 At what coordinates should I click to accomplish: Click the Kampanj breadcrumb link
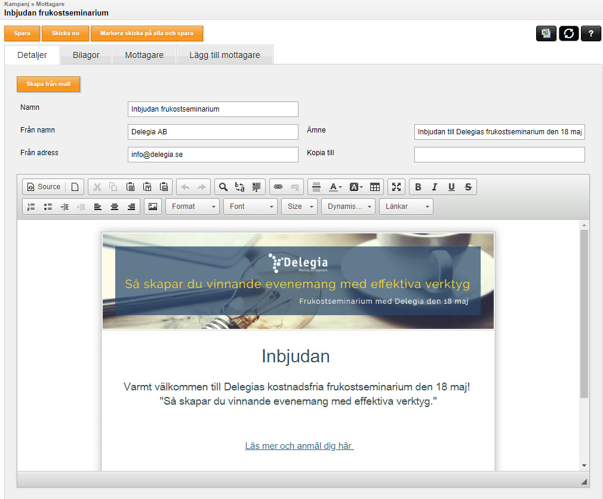17,4
